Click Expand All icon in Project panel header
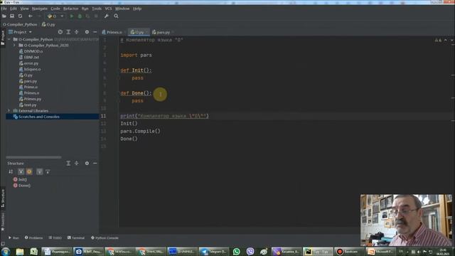This screenshot has height=256, width=455. click(x=68, y=32)
